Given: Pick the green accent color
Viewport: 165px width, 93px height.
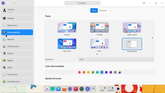Looking at the screenshot, I should click(x=93, y=72).
